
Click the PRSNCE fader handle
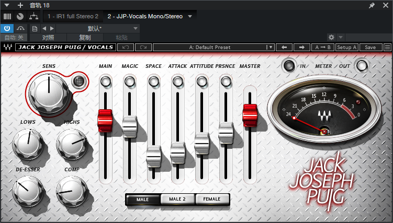(226, 133)
